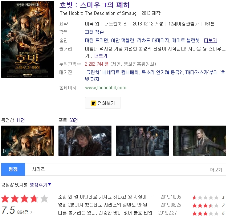Click the star rating for the 2019.2.27 review

(x=205, y=213)
